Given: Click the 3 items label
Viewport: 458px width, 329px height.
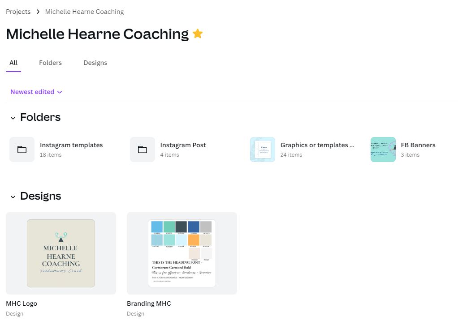Looking at the screenshot, I should (410, 154).
